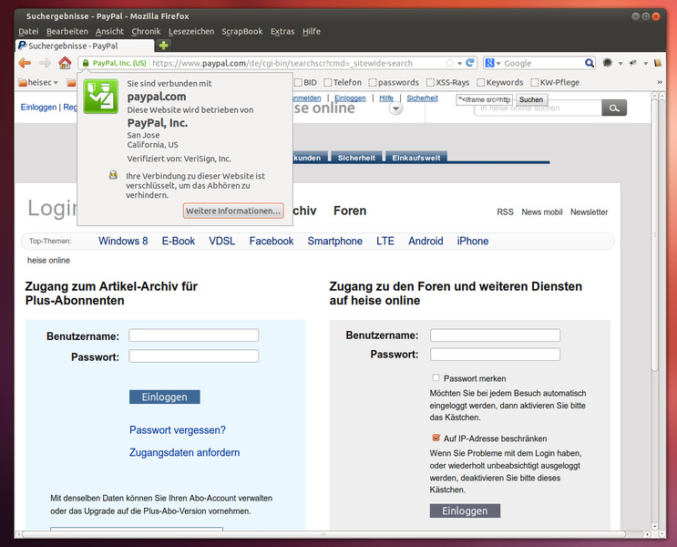This screenshot has width=677, height=547.
Task: Expand the heisec bookmark folder dropdown
Action: [56, 83]
